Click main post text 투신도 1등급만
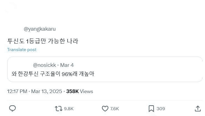Viewport: 205px width, 116px height. point(43,41)
